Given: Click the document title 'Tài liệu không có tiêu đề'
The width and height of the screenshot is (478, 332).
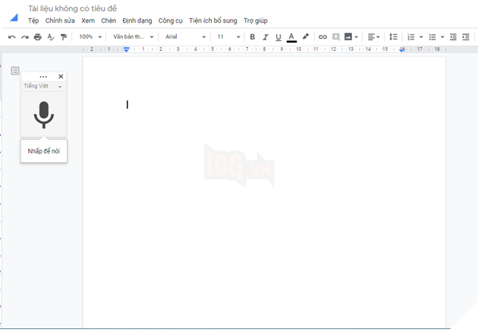Looking at the screenshot, I should (x=73, y=8).
